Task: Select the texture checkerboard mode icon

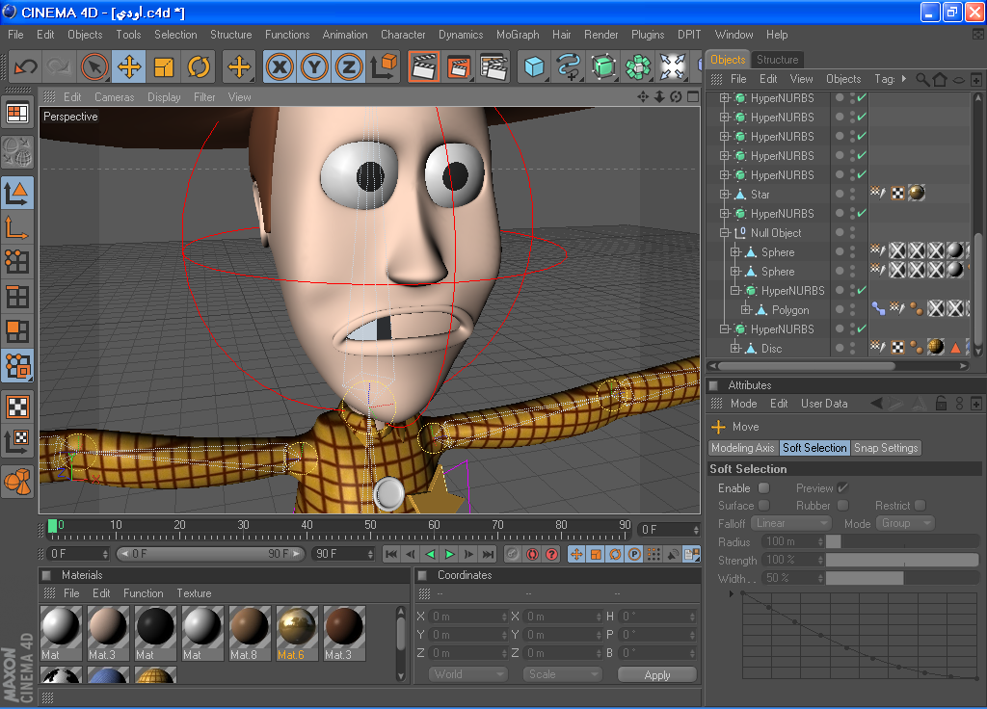Action: (x=17, y=407)
